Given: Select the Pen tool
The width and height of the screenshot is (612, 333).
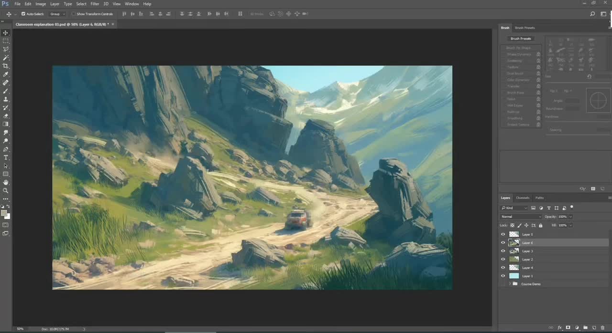Looking at the screenshot, I should (6, 149).
